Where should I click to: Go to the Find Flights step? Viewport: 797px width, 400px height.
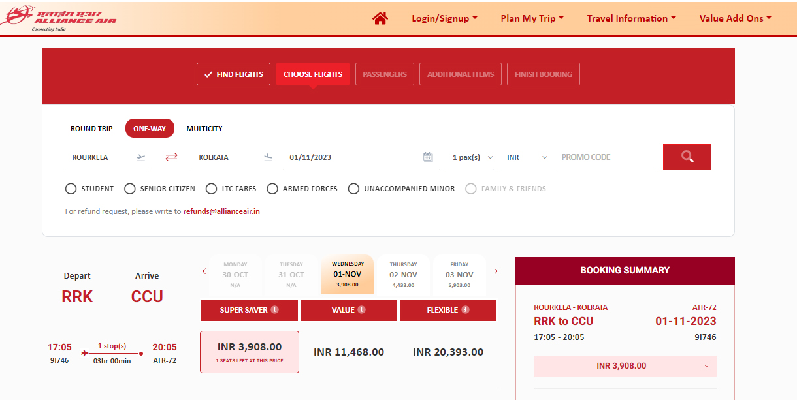233,74
